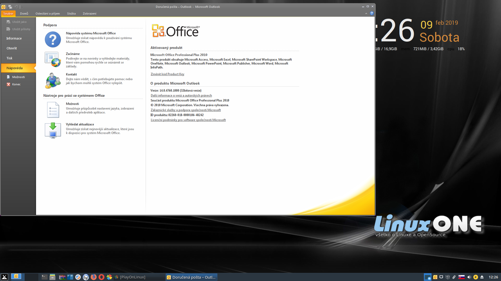Viewport: 501px width, 281px height.
Task: Click the Outlook pager thumbnail in taskbar
Action: 16,276
